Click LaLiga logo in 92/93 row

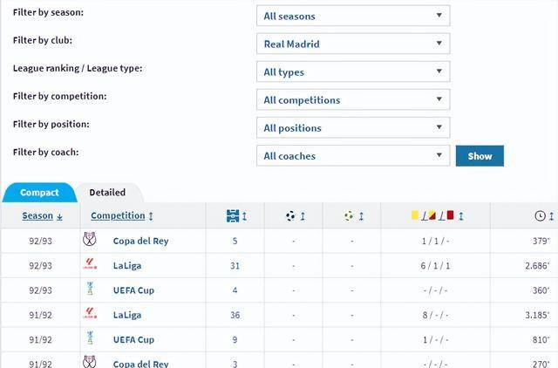89,265
